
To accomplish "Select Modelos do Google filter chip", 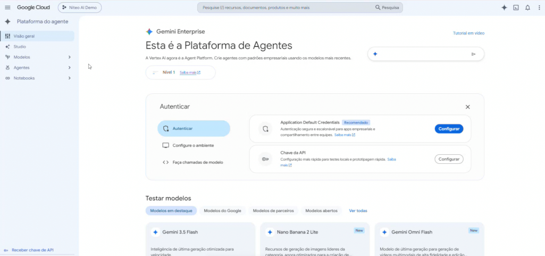I will tap(222, 210).
